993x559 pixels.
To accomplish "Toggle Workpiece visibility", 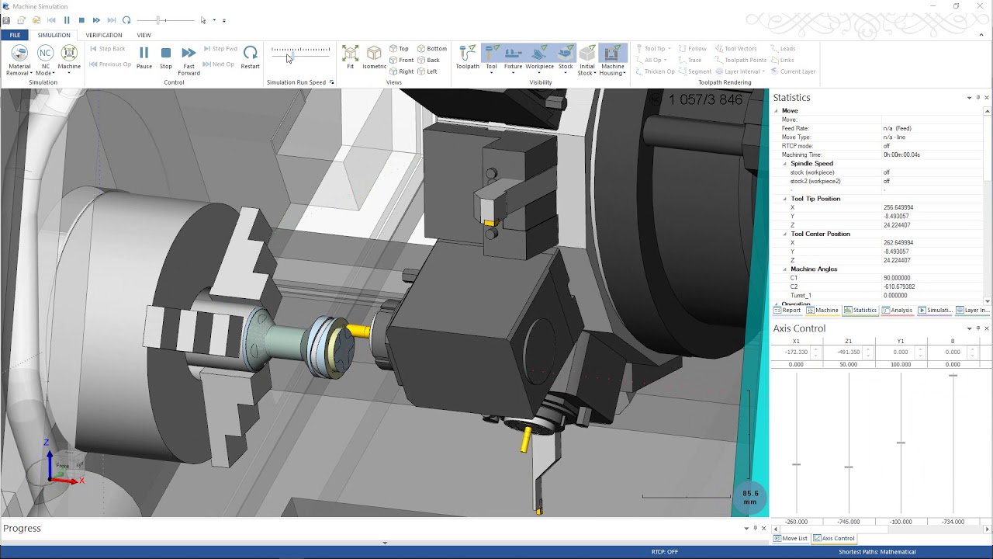I will 540,57.
